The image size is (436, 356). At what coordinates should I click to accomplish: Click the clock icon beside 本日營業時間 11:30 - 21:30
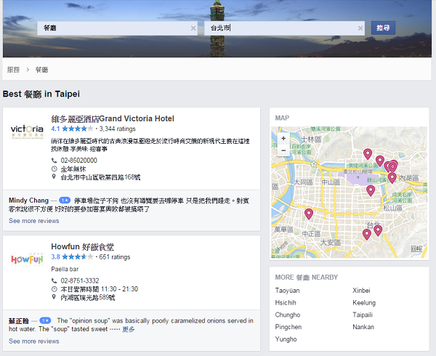[54, 289]
